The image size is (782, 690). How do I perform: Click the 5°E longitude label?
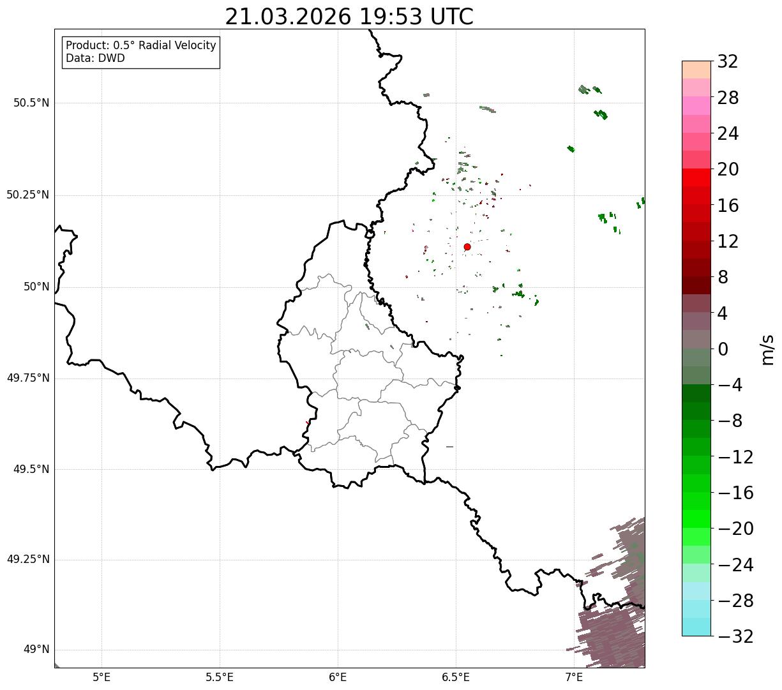[102, 677]
